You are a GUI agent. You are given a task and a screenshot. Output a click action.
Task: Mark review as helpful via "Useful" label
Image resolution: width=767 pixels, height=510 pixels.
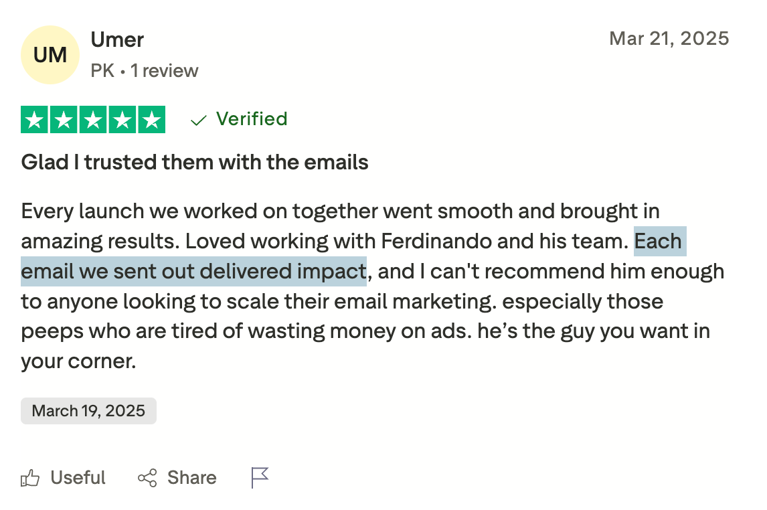pos(78,478)
